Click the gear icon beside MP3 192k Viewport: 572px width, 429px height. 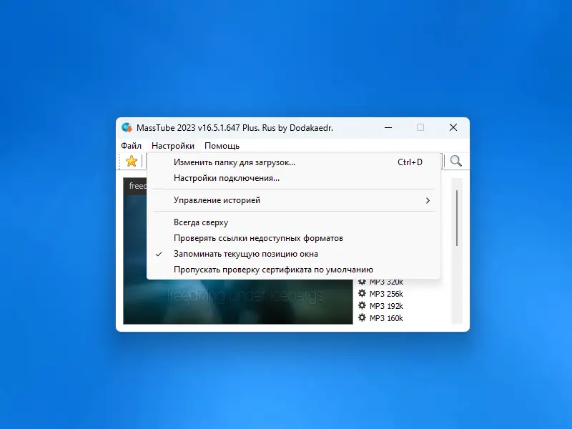362,305
